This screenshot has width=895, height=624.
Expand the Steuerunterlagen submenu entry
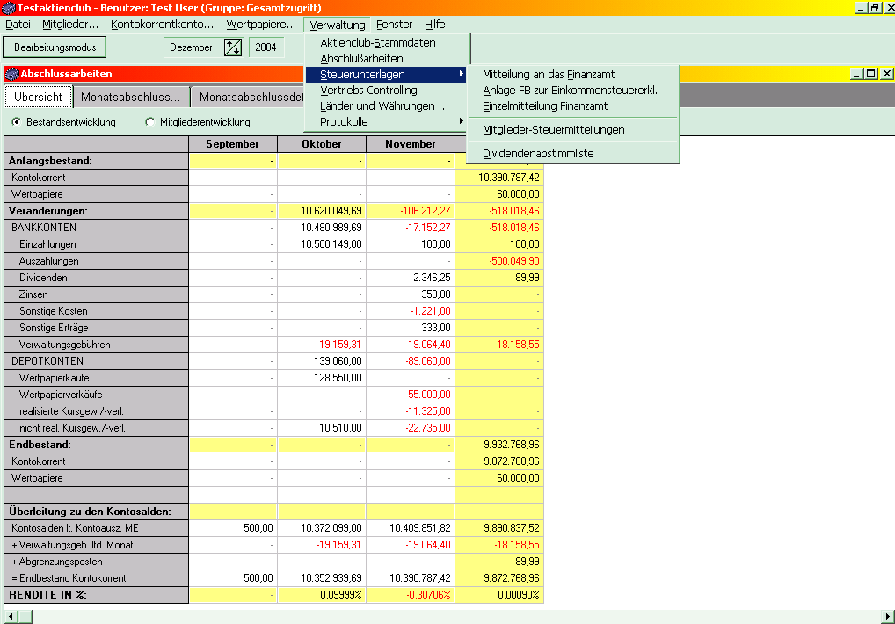pyautogui.click(x=387, y=75)
